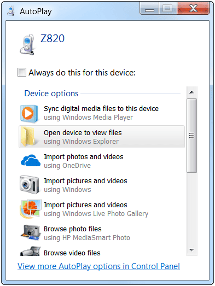This screenshot has height=286, width=215.
Task: Click the Z820 media player device icon
Action: tap(27, 44)
